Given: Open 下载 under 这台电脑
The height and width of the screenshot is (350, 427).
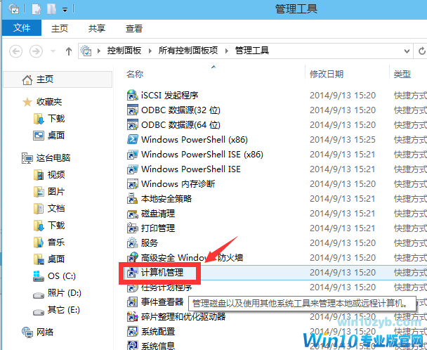Looking at the screenshot, I should pyautogui.click(x=56, y=226).
